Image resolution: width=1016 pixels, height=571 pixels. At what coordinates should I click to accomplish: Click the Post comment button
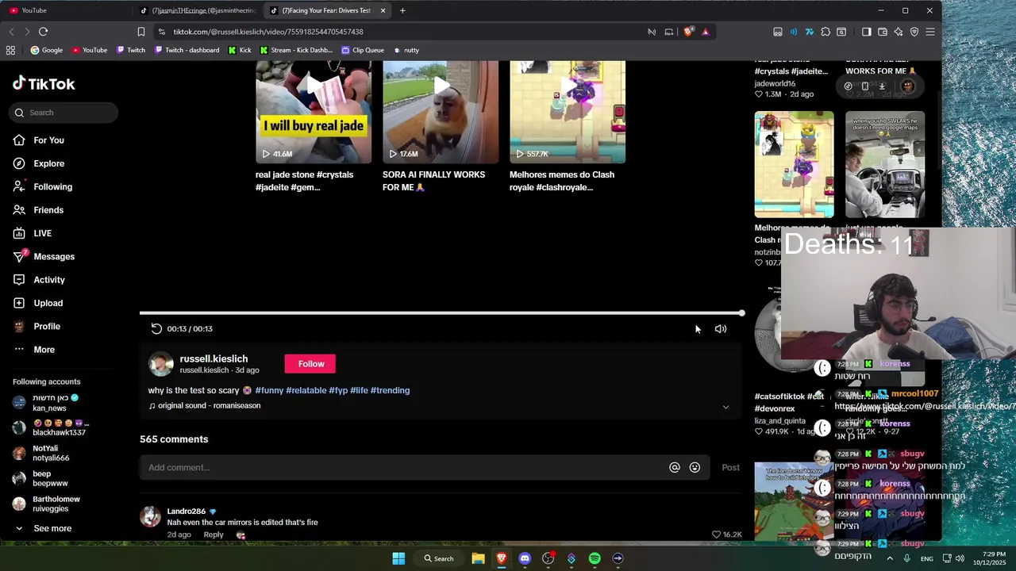[x=731, y=467]
